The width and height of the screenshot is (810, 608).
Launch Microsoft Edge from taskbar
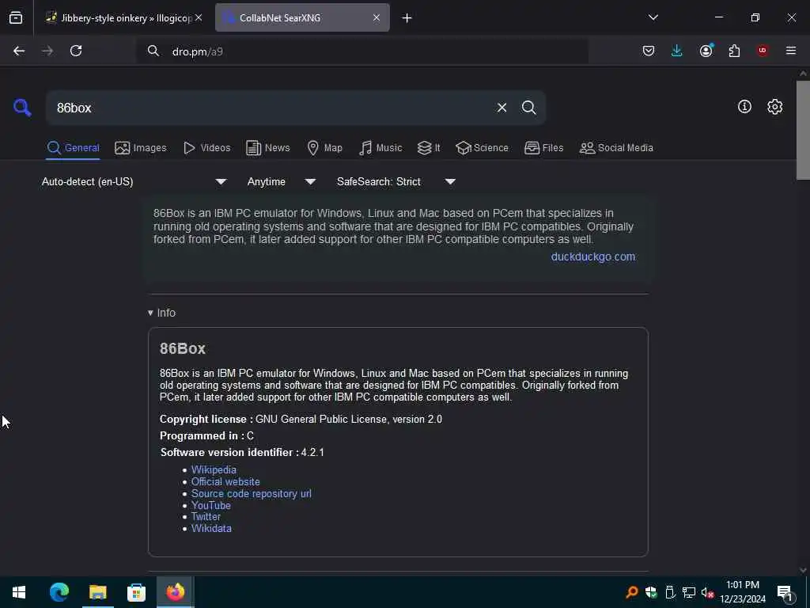coord(59,592)
